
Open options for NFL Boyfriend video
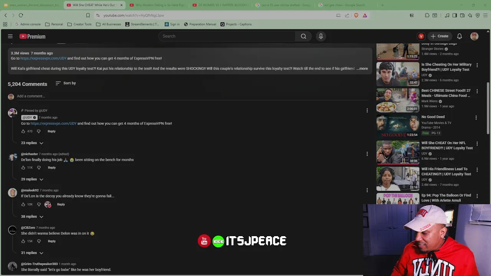(477, 143)
